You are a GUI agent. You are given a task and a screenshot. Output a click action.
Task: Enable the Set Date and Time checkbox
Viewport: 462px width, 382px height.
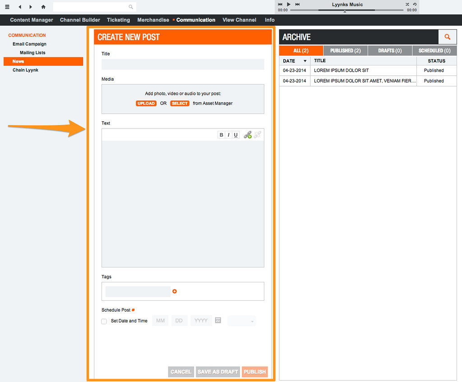pos(104,321)
